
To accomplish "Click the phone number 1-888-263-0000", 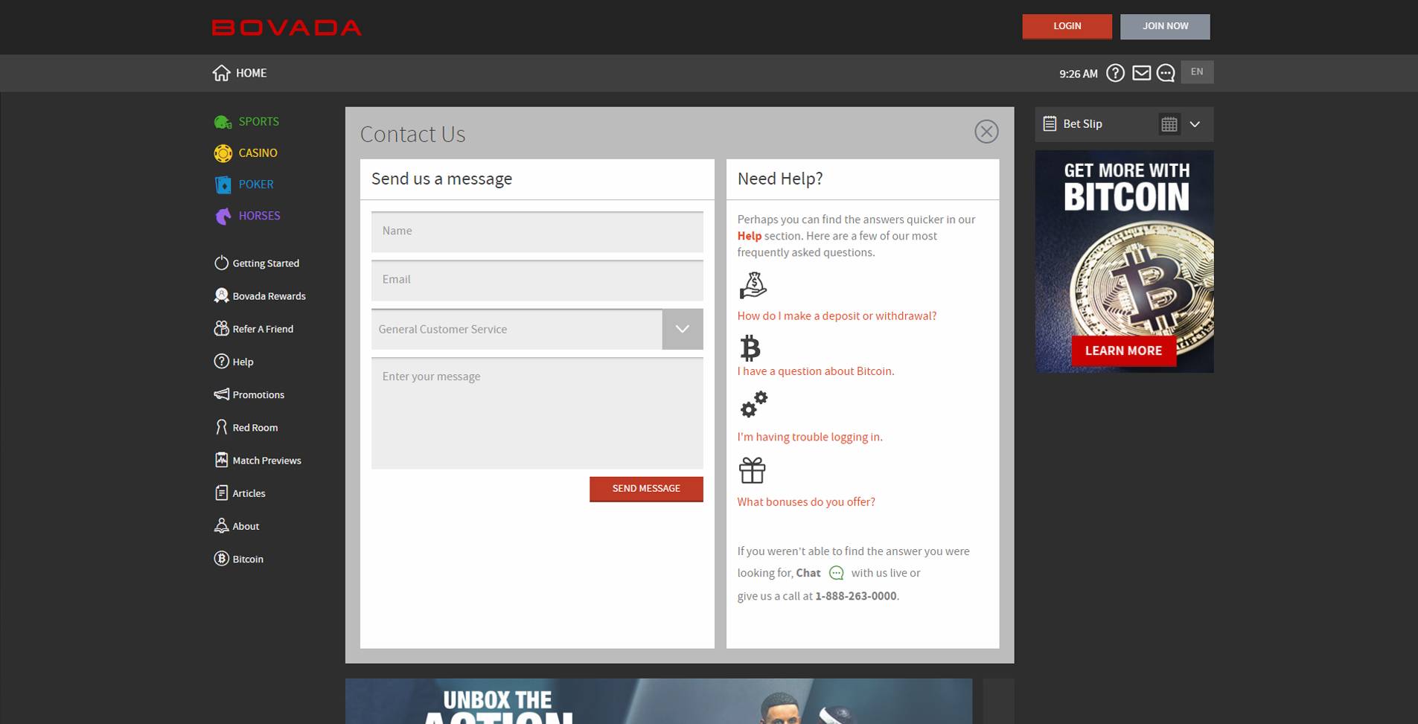I will [x=855, y=595].
